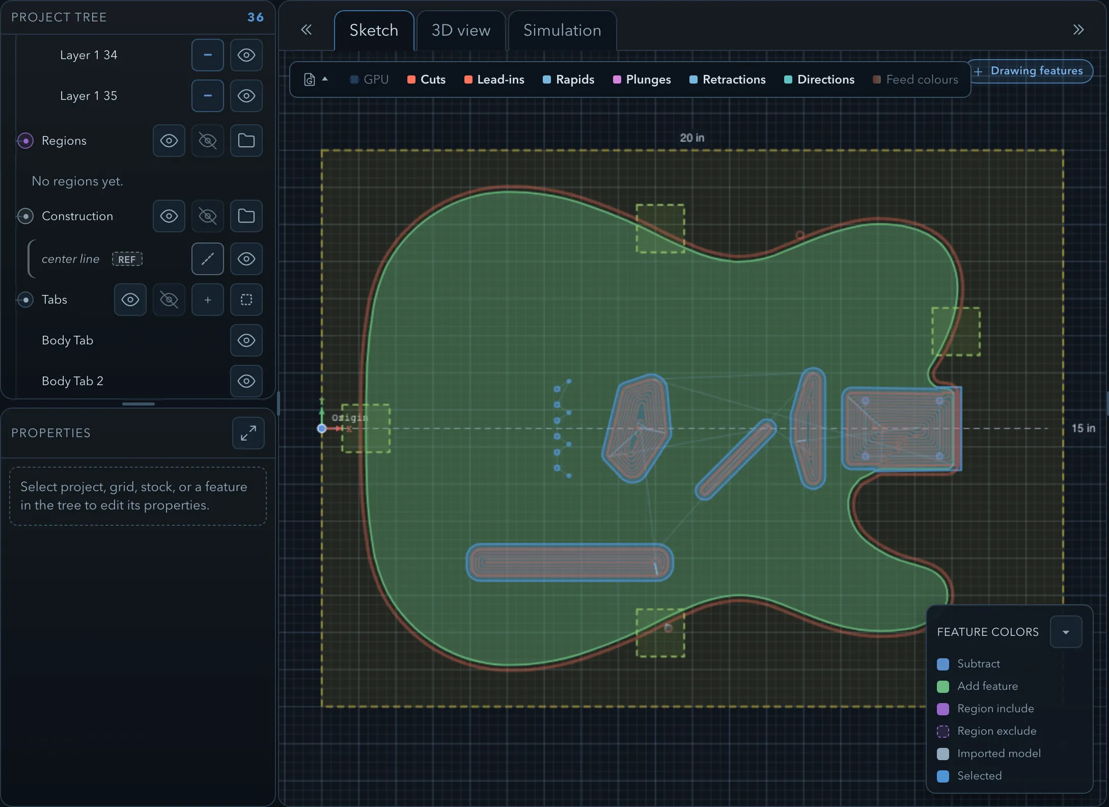Viewport: 1109px width, 807px height.
Task: Toggle visibility of Body Tab 2
Action: click(x=246, y=381)
